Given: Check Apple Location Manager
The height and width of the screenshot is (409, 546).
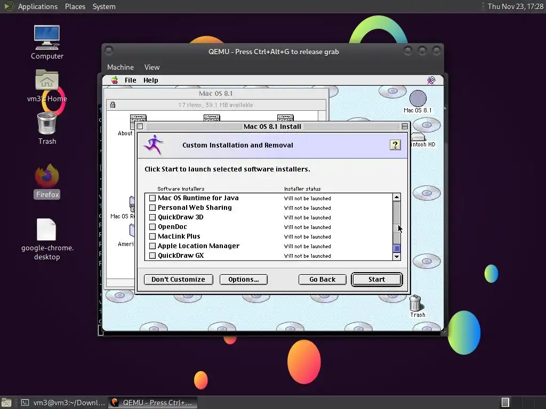Looking at the screenshot, I should [152, 246].
